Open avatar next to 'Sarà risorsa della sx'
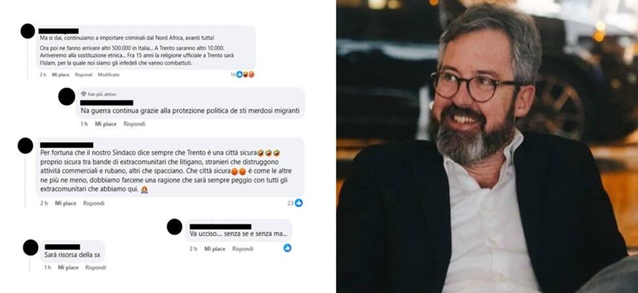Screen dimensions: 638x293 [31, 248]
